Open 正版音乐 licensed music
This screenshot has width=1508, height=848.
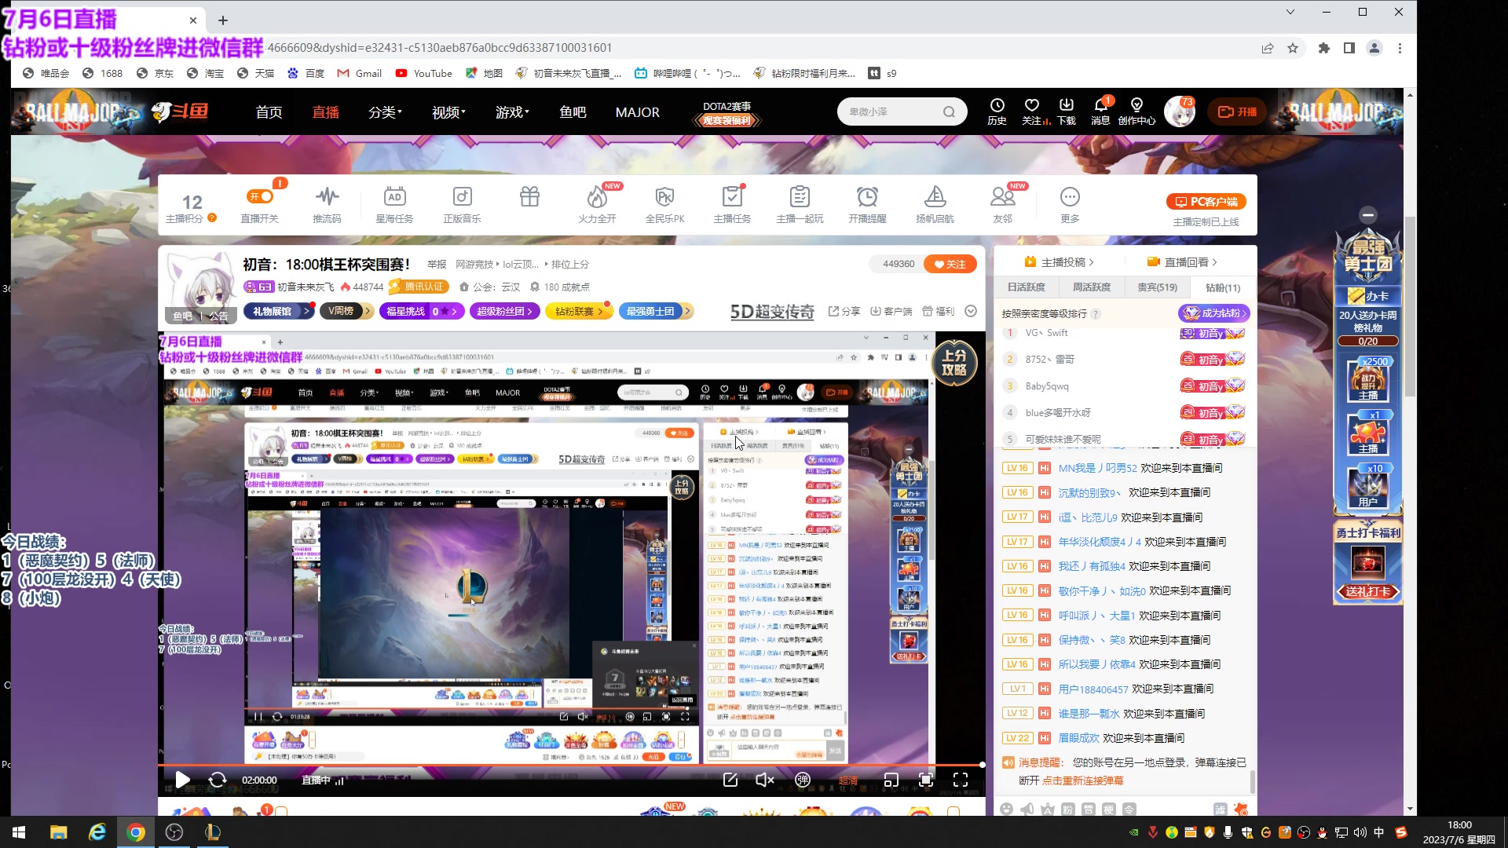[462, 203]
